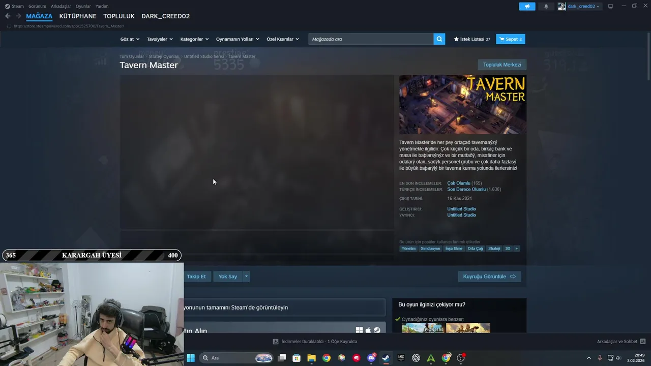Image resolution: width=651 pixels, height=366 pixels.
Task: Switch to the DARK_CREED02 tab
Action: pos(165,16)
